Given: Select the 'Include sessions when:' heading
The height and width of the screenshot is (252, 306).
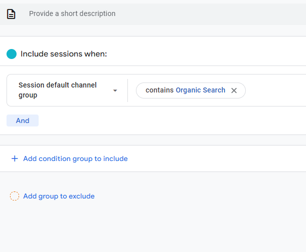Looking at the screenshot, I should [64, 54].
